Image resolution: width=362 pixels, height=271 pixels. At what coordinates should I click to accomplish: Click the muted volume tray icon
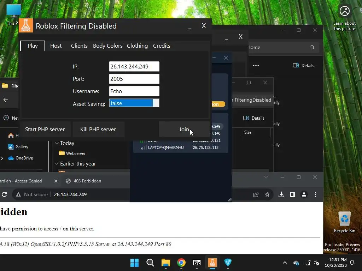pos(316,263)
